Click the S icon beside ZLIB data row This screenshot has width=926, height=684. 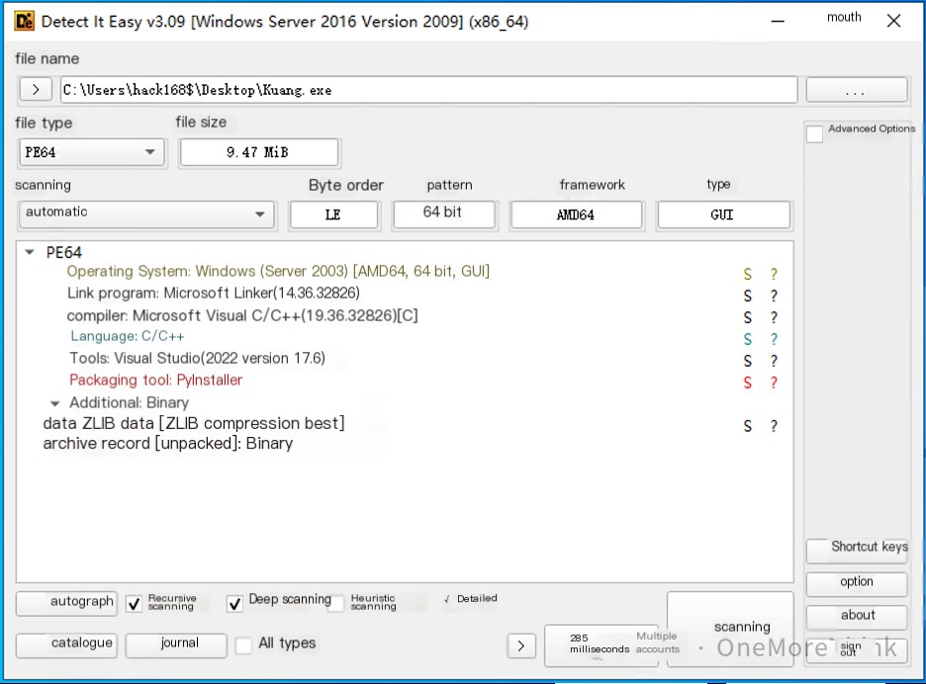[748, 426]
